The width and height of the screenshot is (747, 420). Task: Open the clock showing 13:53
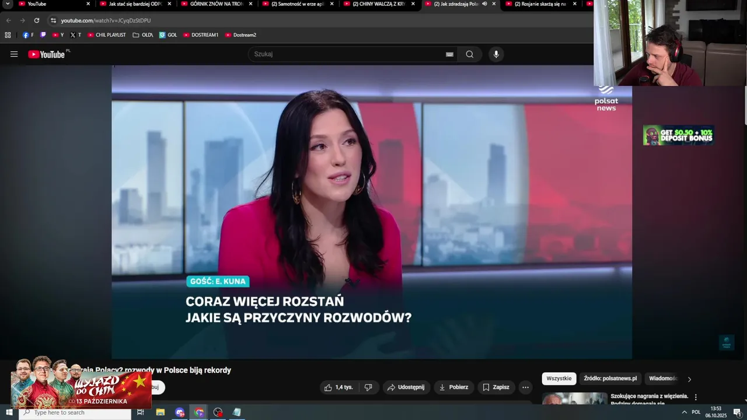pyautogui.click(x=716, y=412)
